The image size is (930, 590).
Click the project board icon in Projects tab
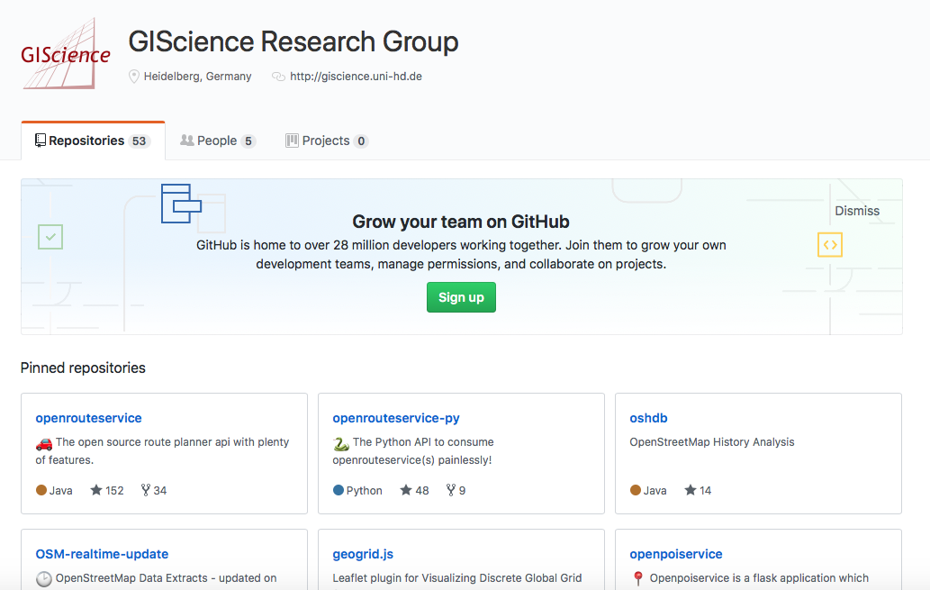pos(292,141)
